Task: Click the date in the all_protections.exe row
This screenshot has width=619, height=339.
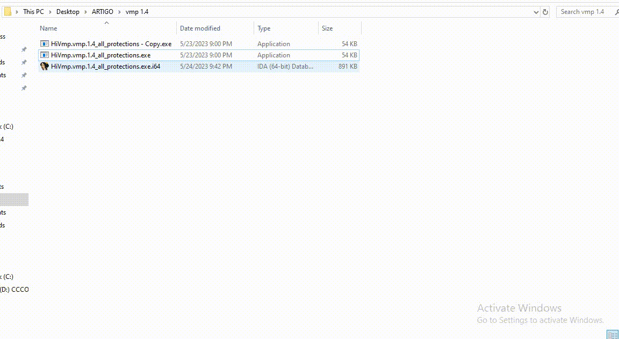Action: click(206, 55)
